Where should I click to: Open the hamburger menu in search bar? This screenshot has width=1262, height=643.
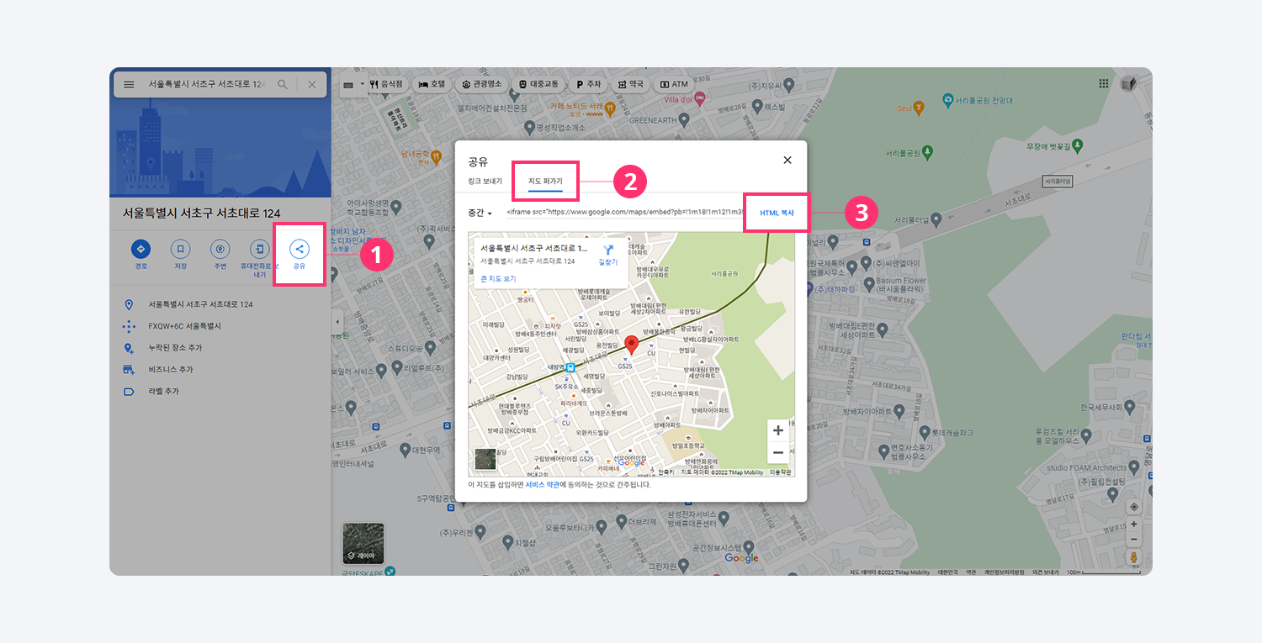pos(129,85)
